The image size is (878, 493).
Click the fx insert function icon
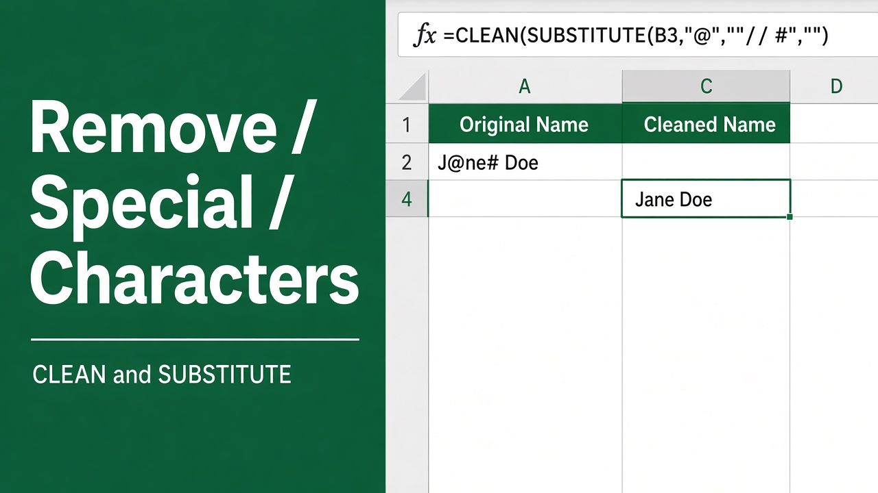click(425, 35)
